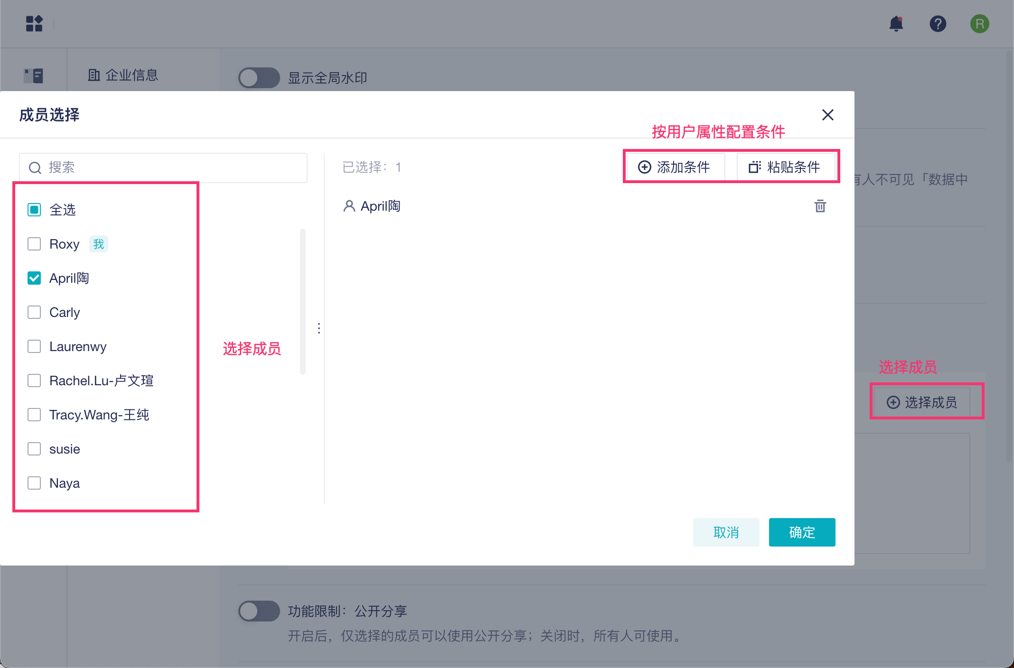Image resolution: width=1014 pixels, height=668 pixels.
Task: Click the notification bell icon
Action: [x=896, y=23]
